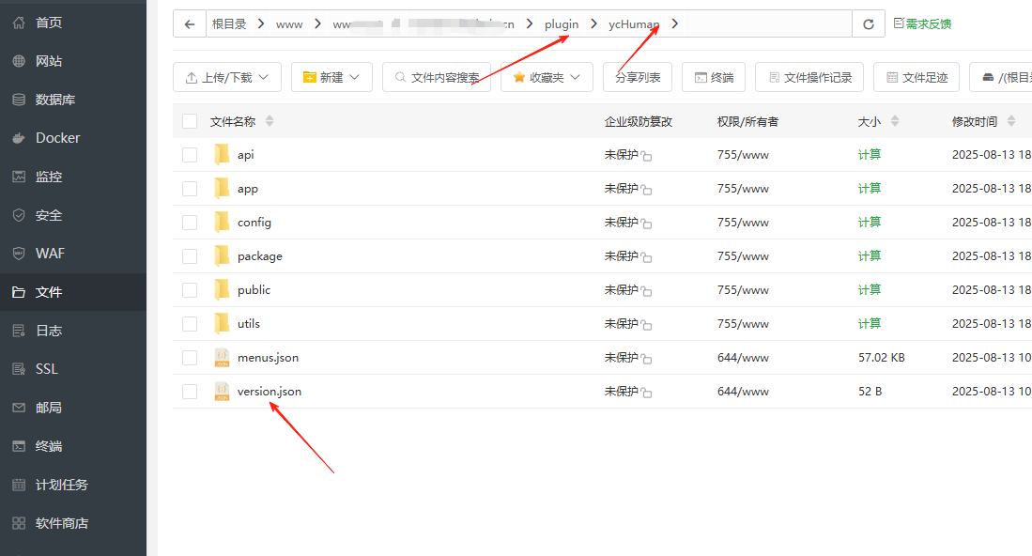Sort by 文件名称 column arrows

270,121
